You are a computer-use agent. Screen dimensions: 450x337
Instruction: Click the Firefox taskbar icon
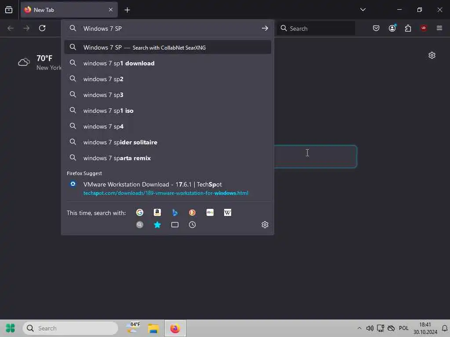point(175,328)
